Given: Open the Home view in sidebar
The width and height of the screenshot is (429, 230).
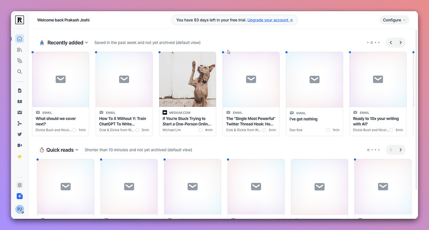Looking at the screenshot, I should (x=20, y=39).
